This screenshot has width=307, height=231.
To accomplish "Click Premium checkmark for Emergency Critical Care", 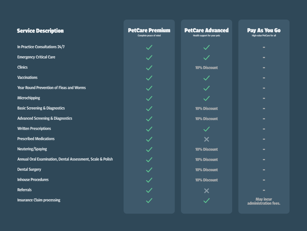I will point(149,57).
